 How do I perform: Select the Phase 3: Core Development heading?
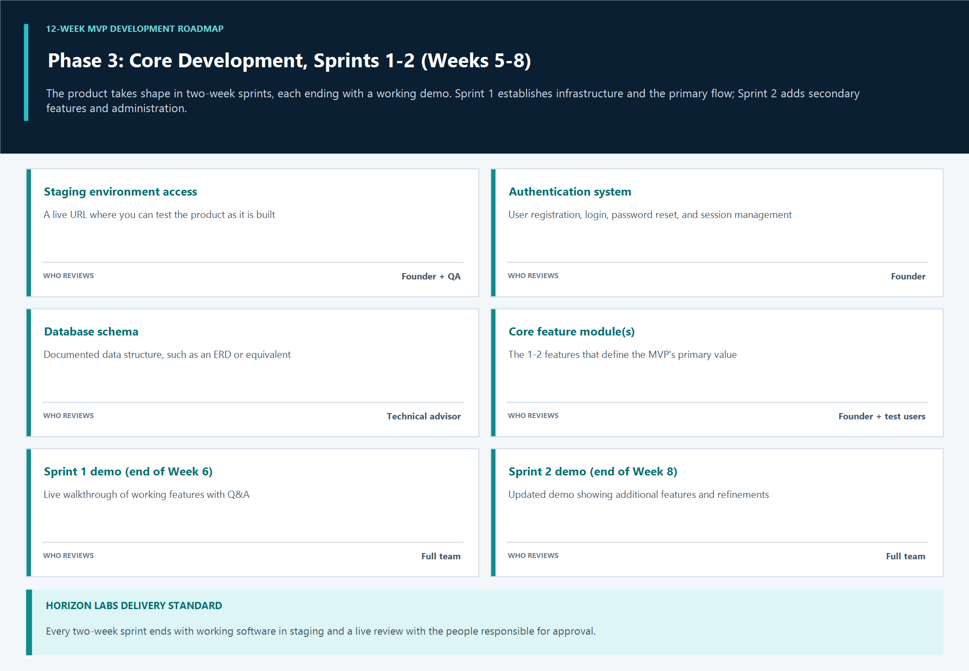(x=289, y=61)
